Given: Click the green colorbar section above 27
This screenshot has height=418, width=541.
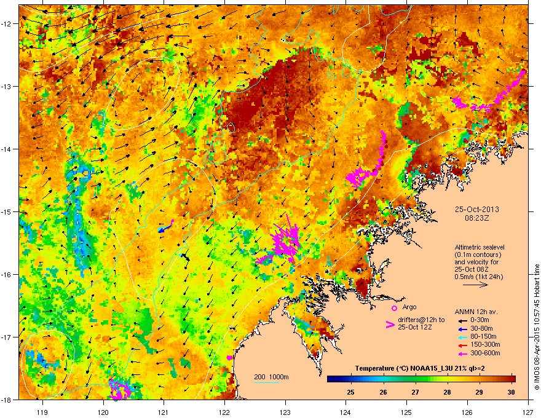Looking at the screenshot, I should (x=416, y=379).
